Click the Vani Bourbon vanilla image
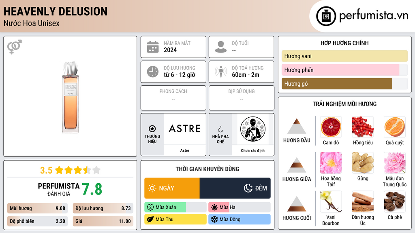 point(331,201)
